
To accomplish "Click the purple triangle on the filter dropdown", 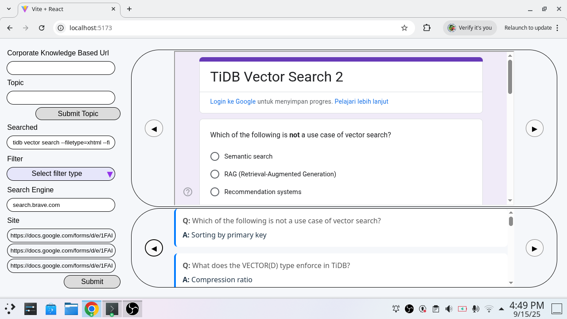I will [110, 175].
